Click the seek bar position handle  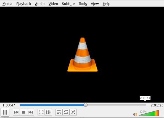pos(86,105)
